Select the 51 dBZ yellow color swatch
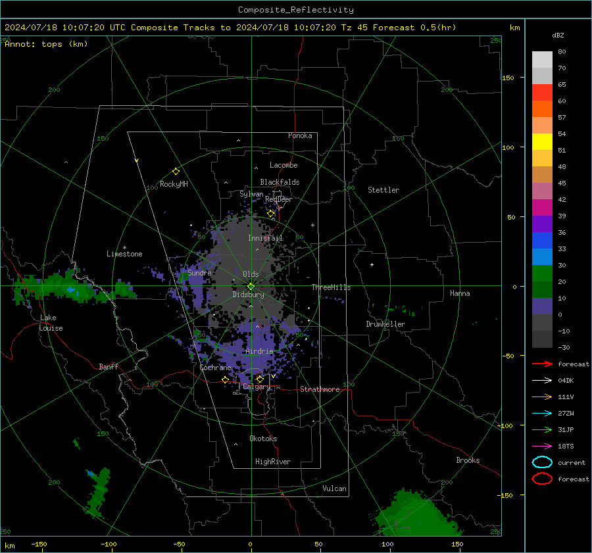 point(542,141)
